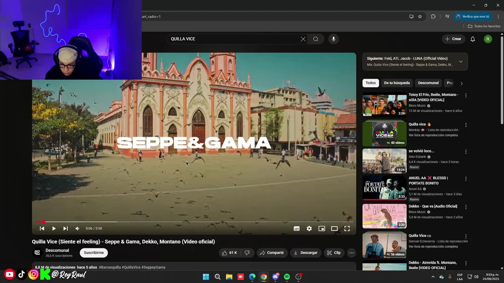This screenshot has height=283, width=504.
Task: Open options for Quilla vice Monkey playlist
Action: (x=466, y=125)
